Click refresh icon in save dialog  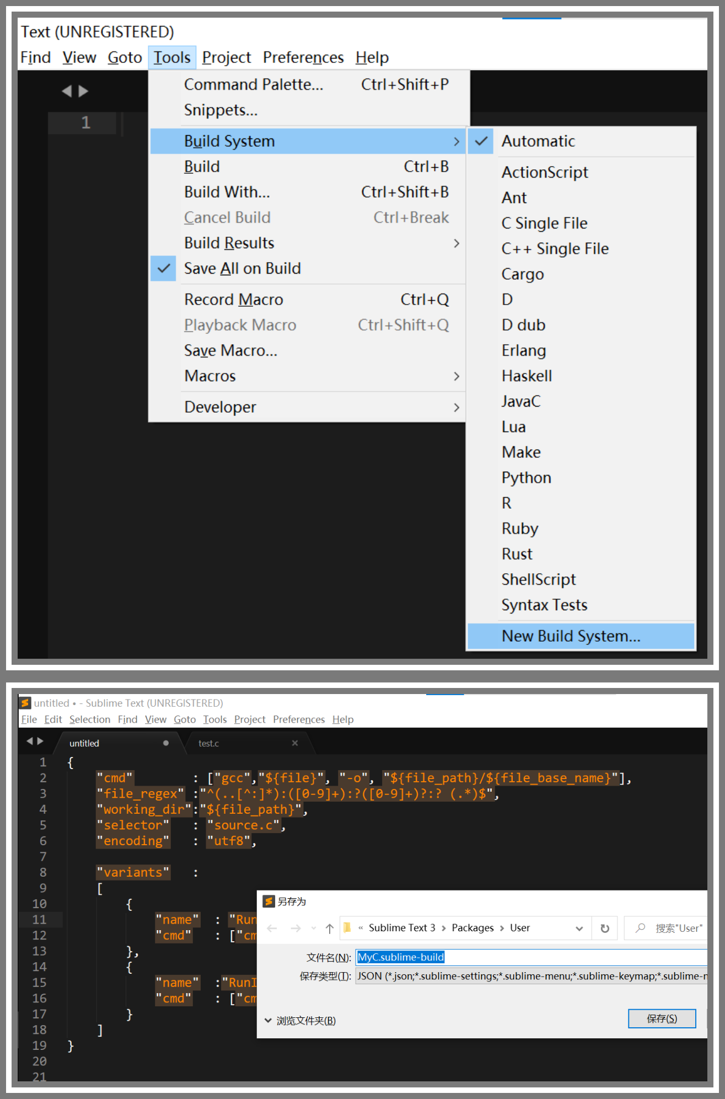(605, 929)
